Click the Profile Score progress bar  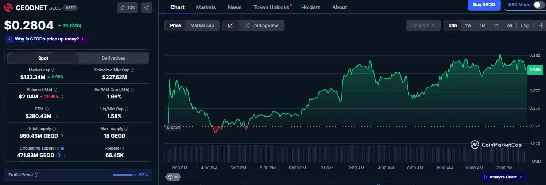click(124, 175)
